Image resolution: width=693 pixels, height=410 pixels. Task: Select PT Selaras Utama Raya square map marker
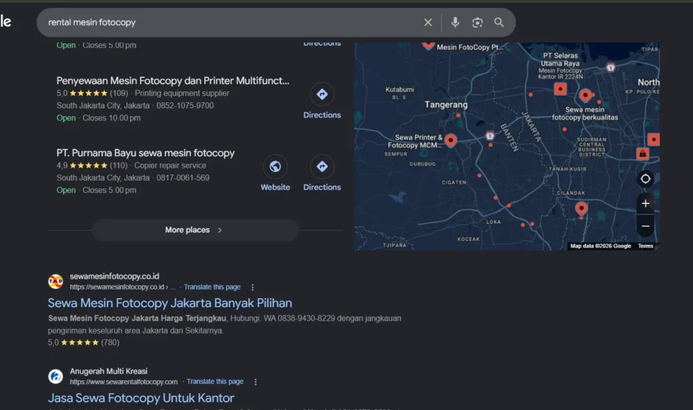560,89
